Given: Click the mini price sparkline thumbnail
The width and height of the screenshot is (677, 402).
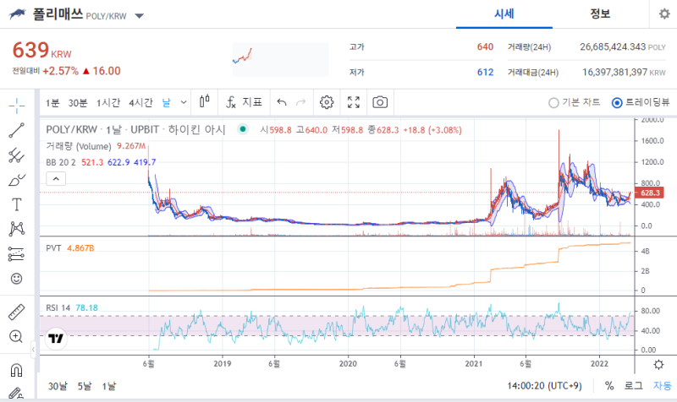Looking at the screenshot, I should pyautogui.click(x=281, y=59).
